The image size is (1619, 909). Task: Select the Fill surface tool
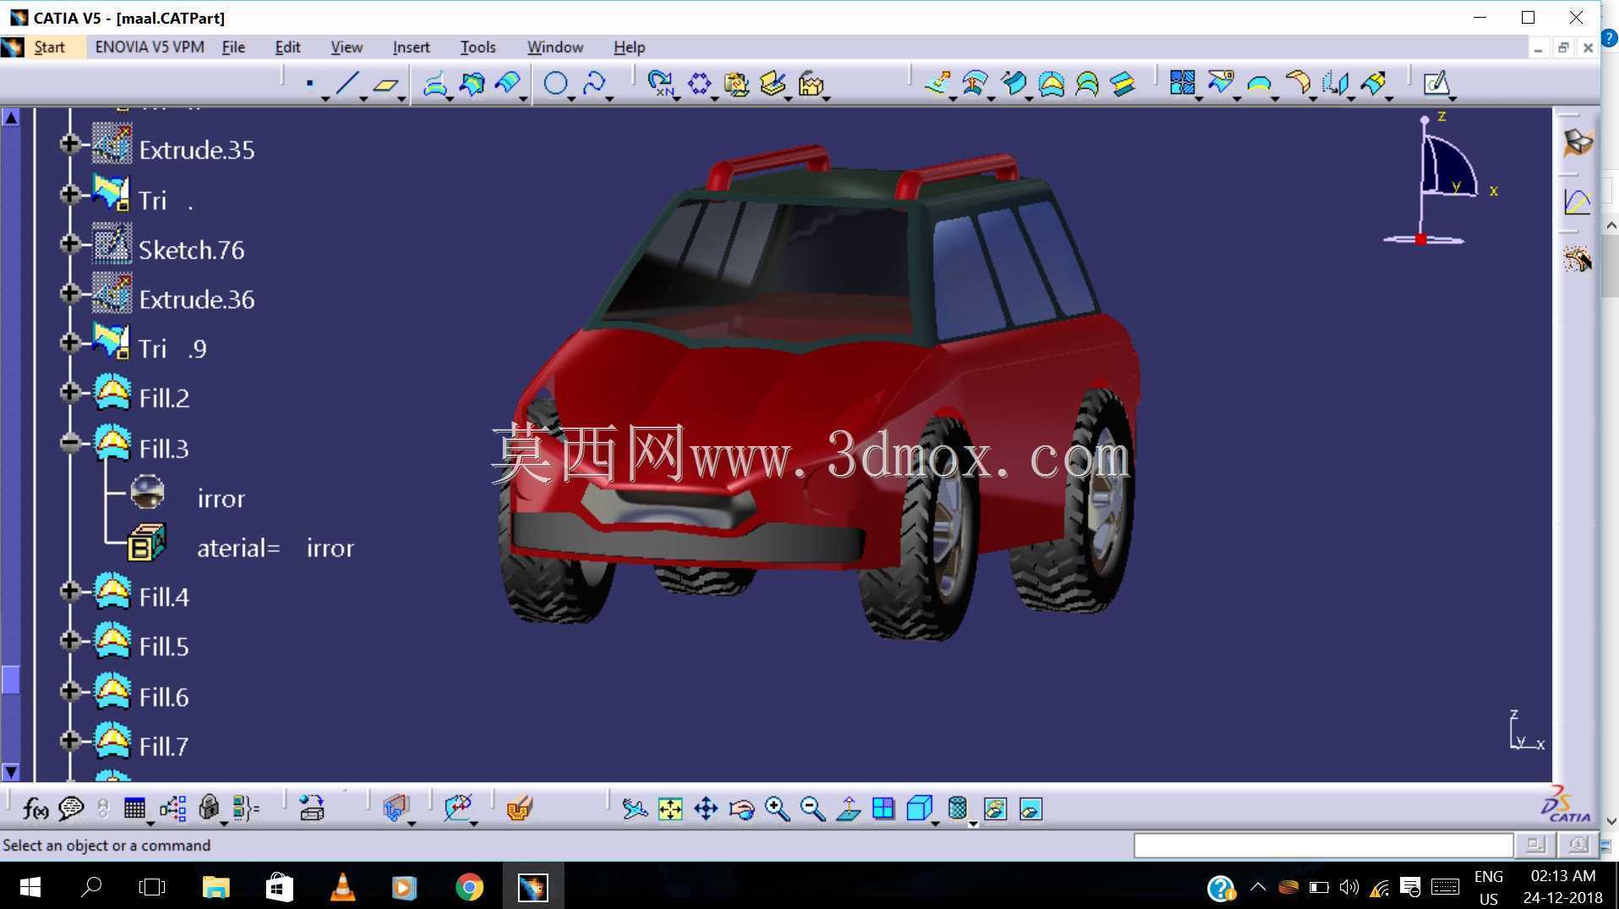point(1051,83)
